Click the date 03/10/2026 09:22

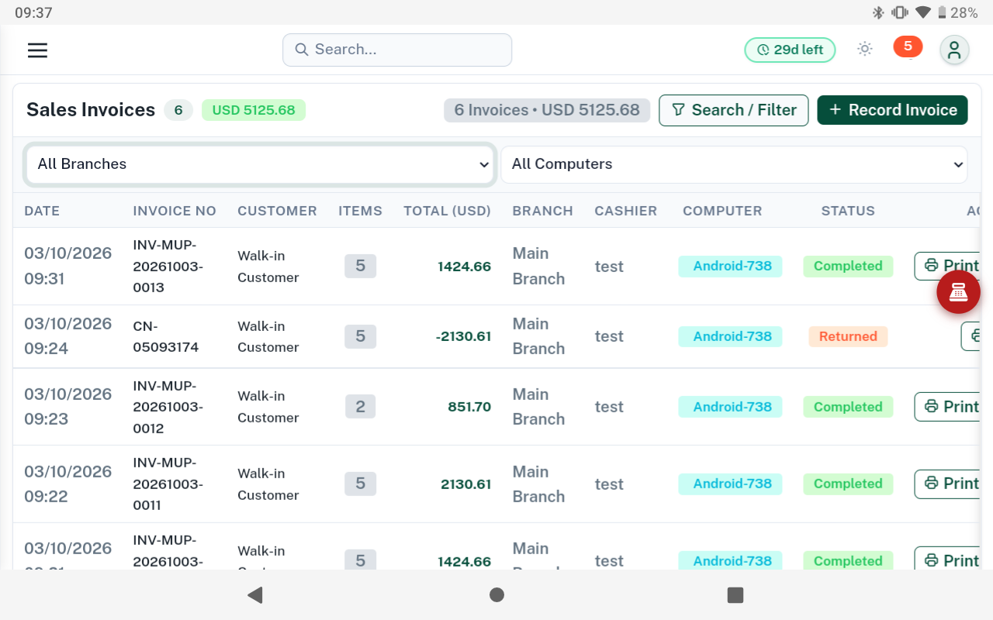(68, 484)
